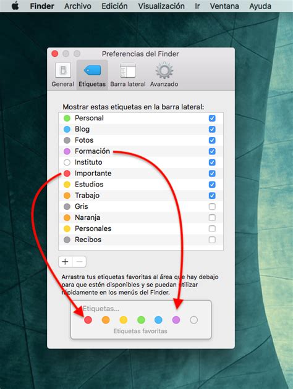Switch to the Barra lateral tab
293x389 pixels.
tap(128, 75)
